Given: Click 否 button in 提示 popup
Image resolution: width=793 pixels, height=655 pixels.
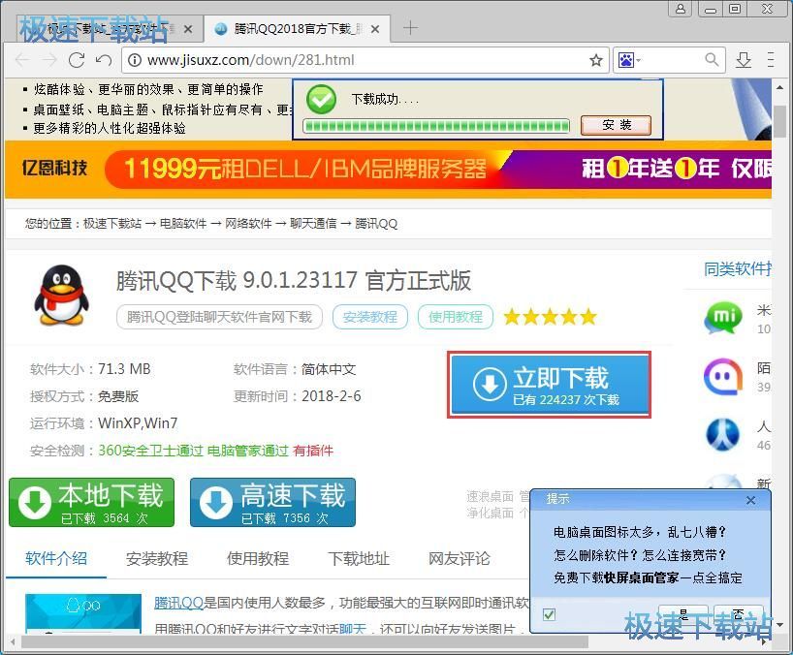Looking at the screenshot, I should [739, 615].
